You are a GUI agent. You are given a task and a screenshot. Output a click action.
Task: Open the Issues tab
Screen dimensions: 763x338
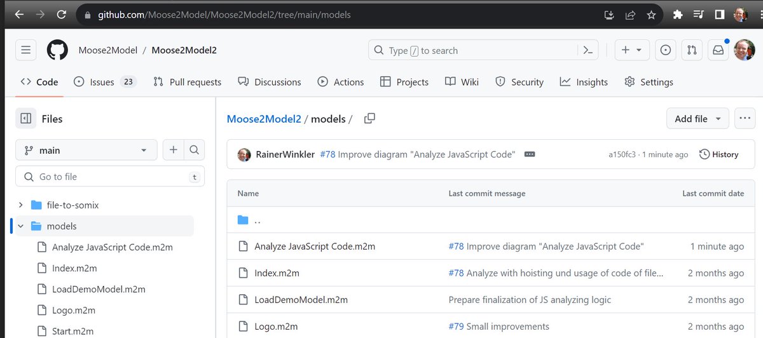pyautogui.click(x=104, y=82)
